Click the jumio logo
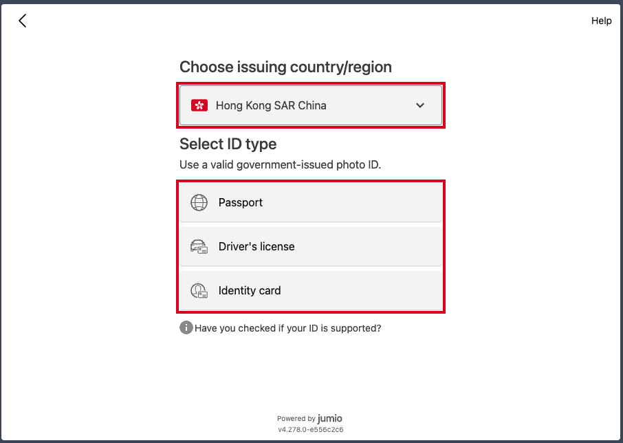The height and width of the screenshot is (443, 623). point(330,418)
